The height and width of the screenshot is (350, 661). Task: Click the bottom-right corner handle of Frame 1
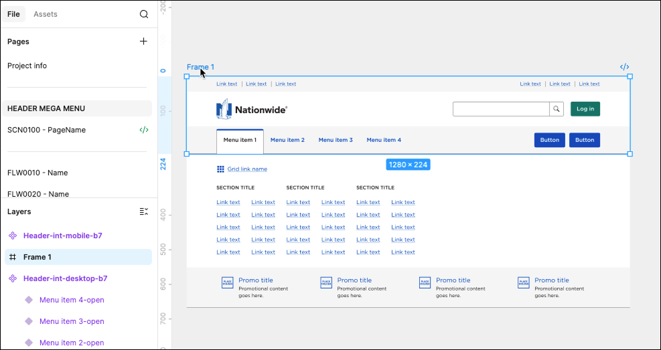coord(630,154)
